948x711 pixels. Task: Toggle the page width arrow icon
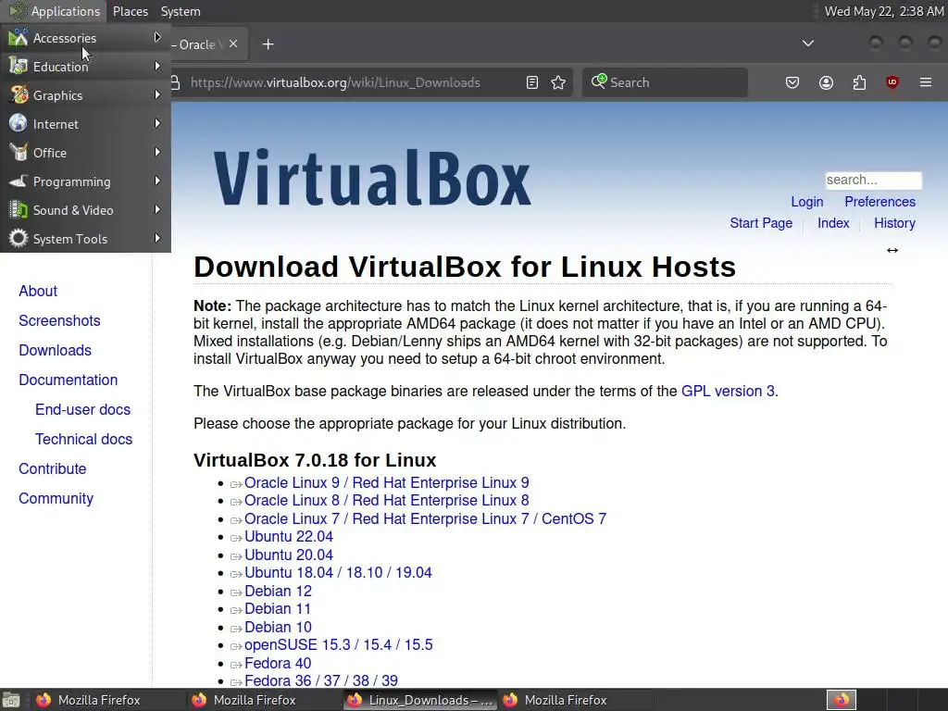892,250
